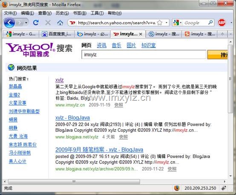Reload the page with the refresh icon
Viewport: 236px width, 195px height.
pyautogui.click(x=36, y=23)
